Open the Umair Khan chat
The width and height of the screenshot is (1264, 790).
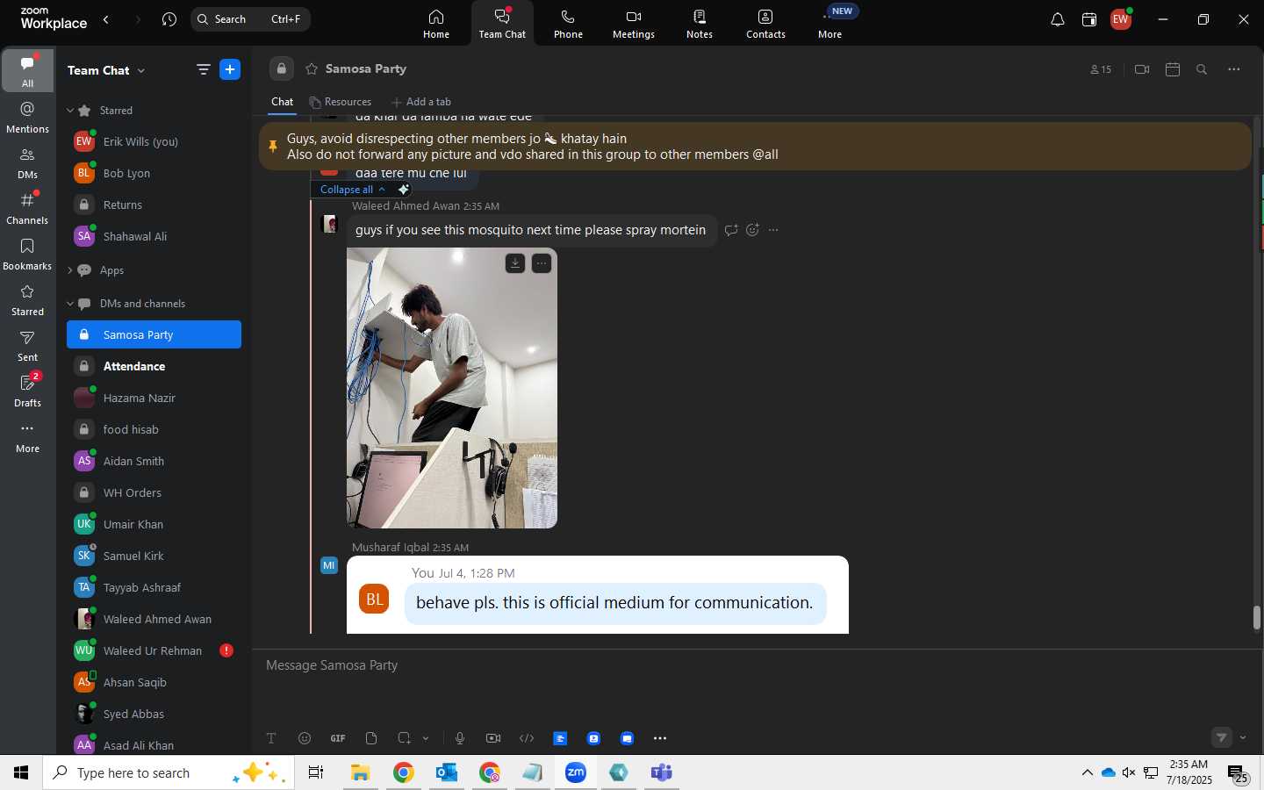(x=154, y=524)
